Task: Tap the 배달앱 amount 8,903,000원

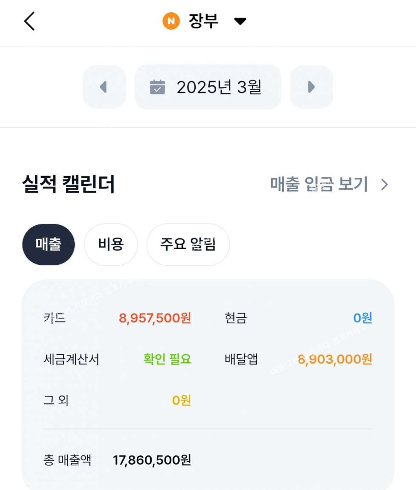Action: [x=335, y=359]
